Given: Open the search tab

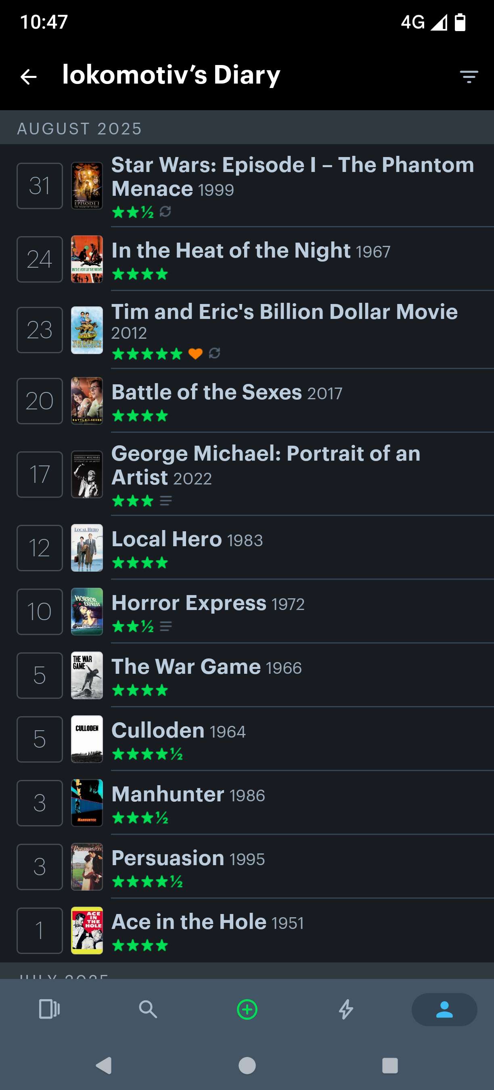Looking at the screenshot, I should tap(148, 1009).
